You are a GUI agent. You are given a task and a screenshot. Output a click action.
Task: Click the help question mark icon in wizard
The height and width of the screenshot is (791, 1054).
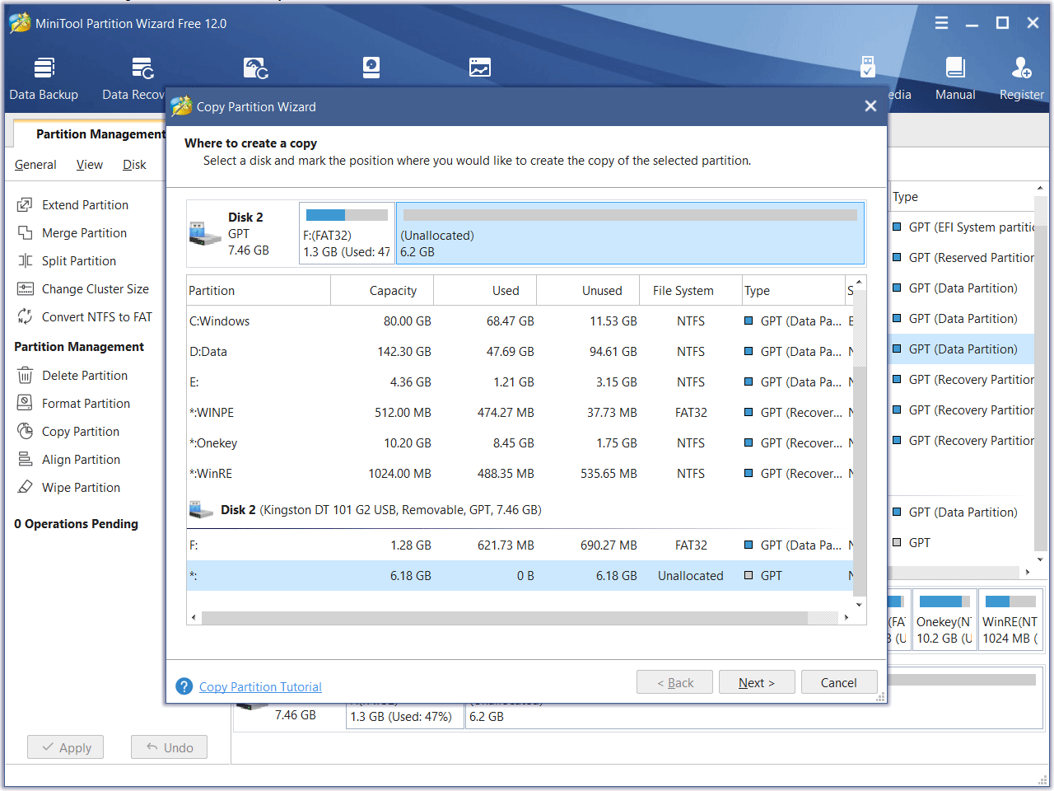(184, 686)
